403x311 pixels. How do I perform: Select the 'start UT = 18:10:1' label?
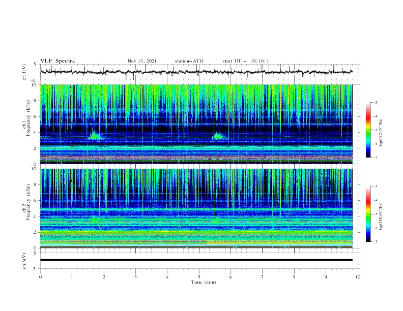[x=246, y=61]
